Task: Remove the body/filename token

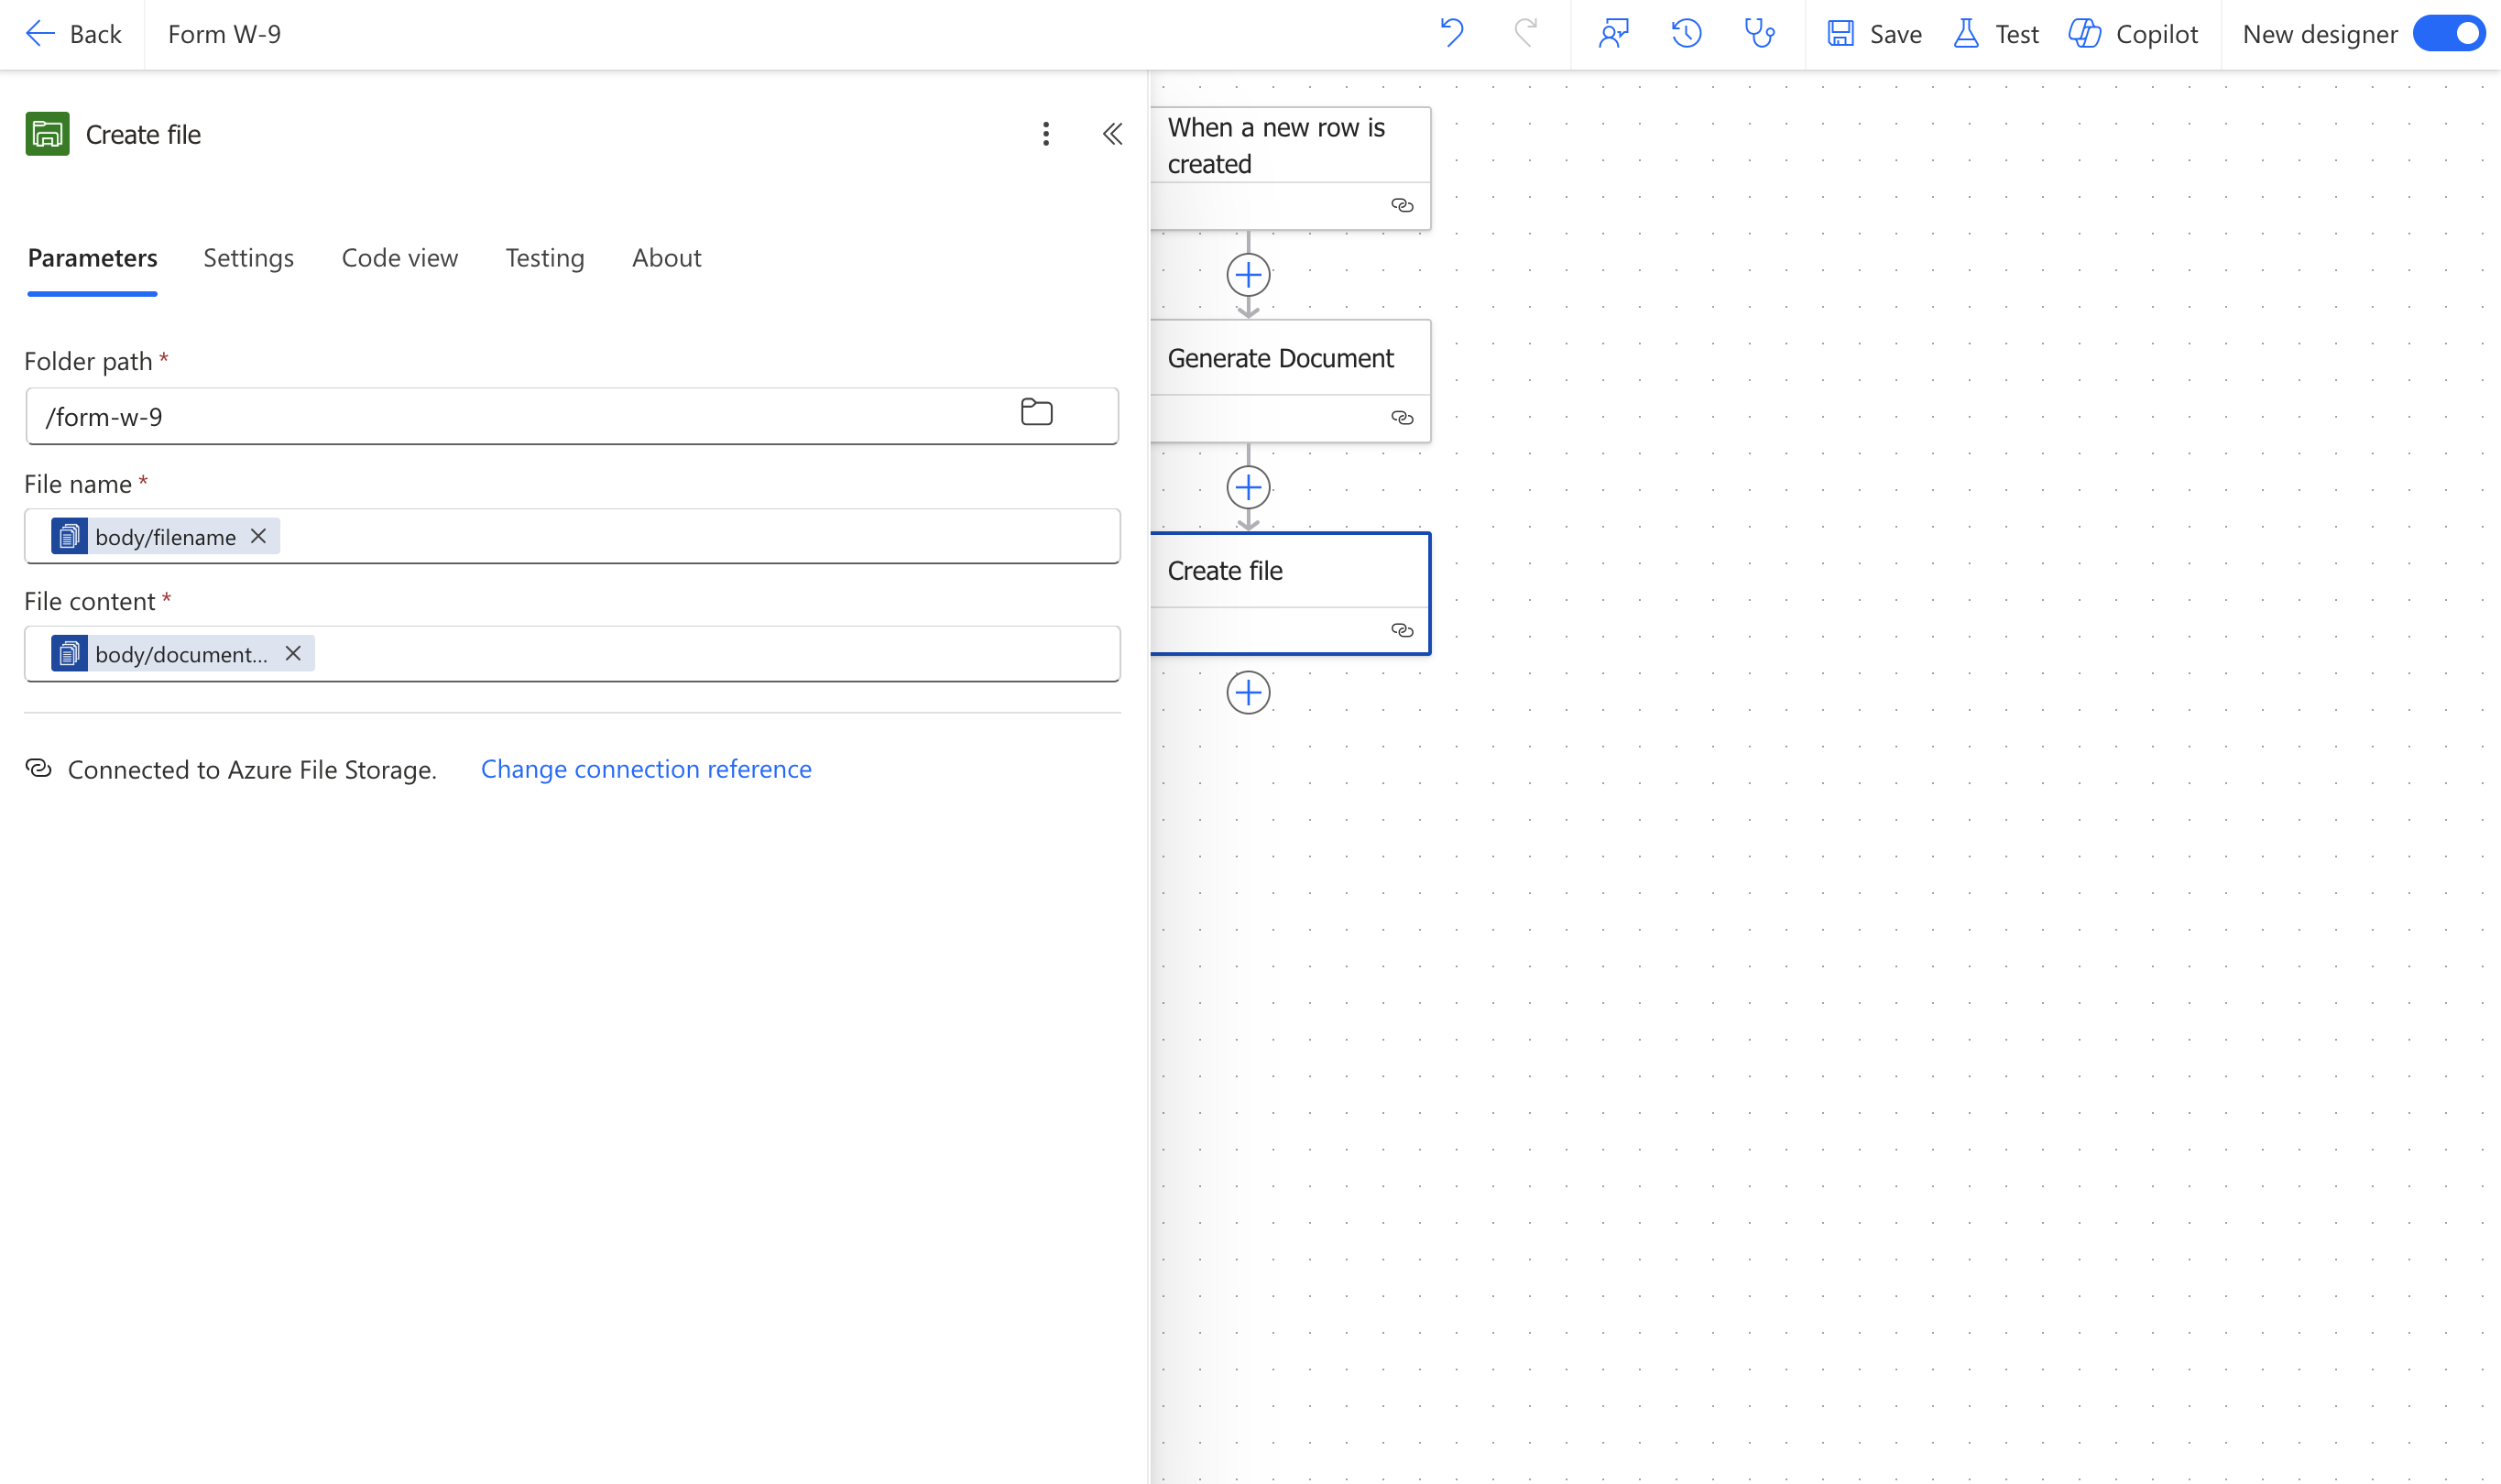Action: tap(258, 536)
